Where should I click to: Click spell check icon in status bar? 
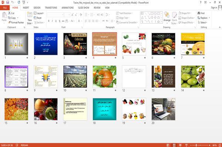pyautogui.click(x=17, y=145)
